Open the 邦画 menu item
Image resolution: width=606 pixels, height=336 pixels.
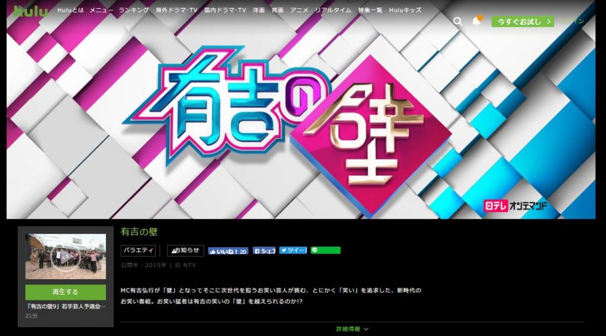pyautogui.click(x=278, y=10)
